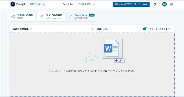Screen dimensions: 184x97
Task: Open the DeepL Pro link
Action: point(68,4)
